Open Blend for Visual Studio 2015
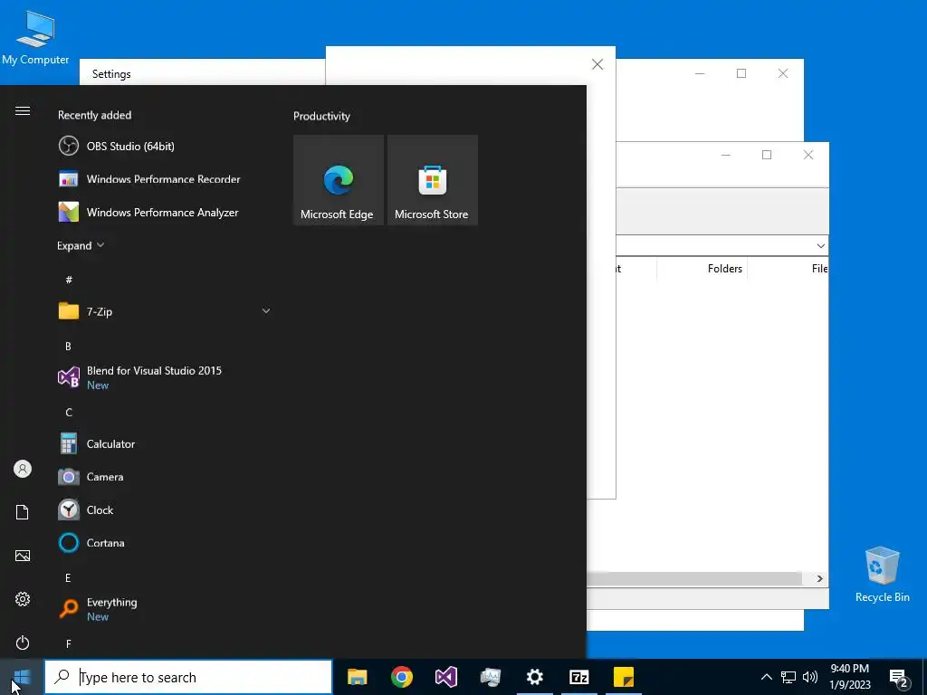The height and width of the screenshot is (695, 927). pyautogui.click(x=164, y=377)
